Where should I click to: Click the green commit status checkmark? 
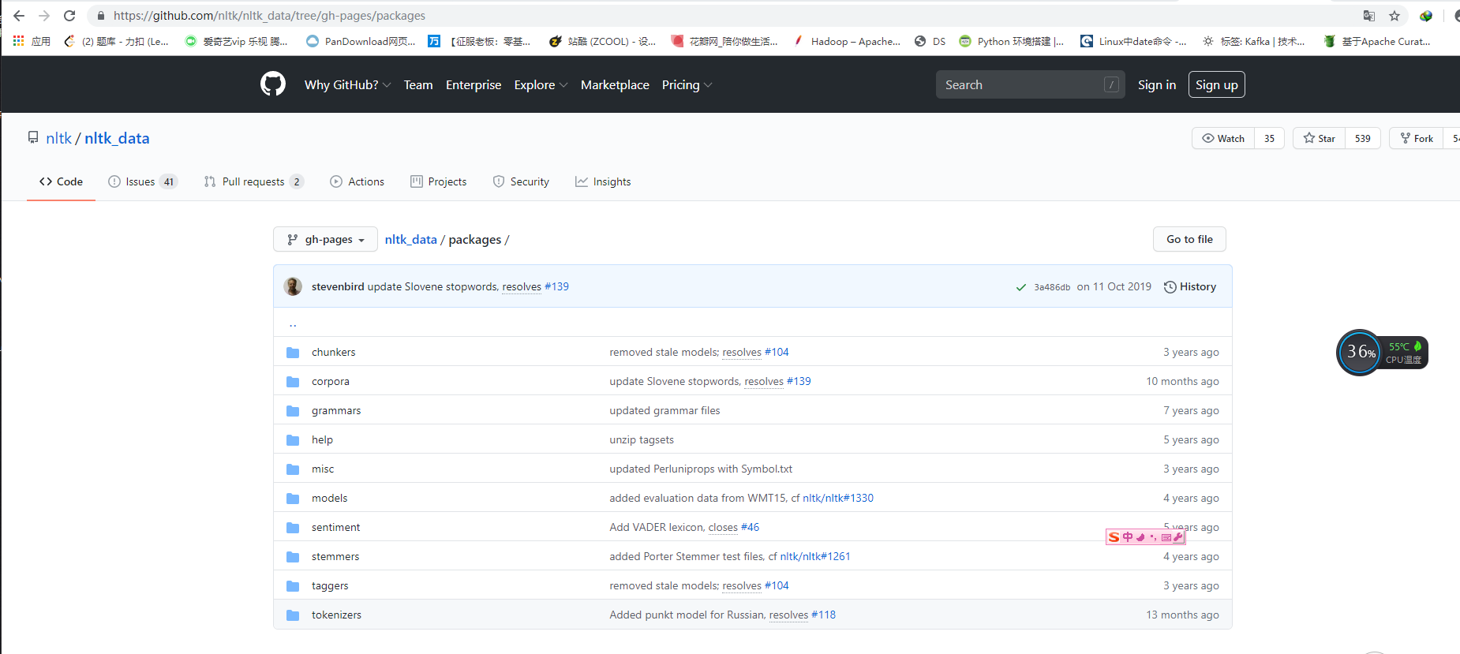pyautogui.click(x=1021, y=287)
